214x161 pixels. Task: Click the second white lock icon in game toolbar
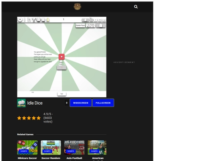click(43, 20)
